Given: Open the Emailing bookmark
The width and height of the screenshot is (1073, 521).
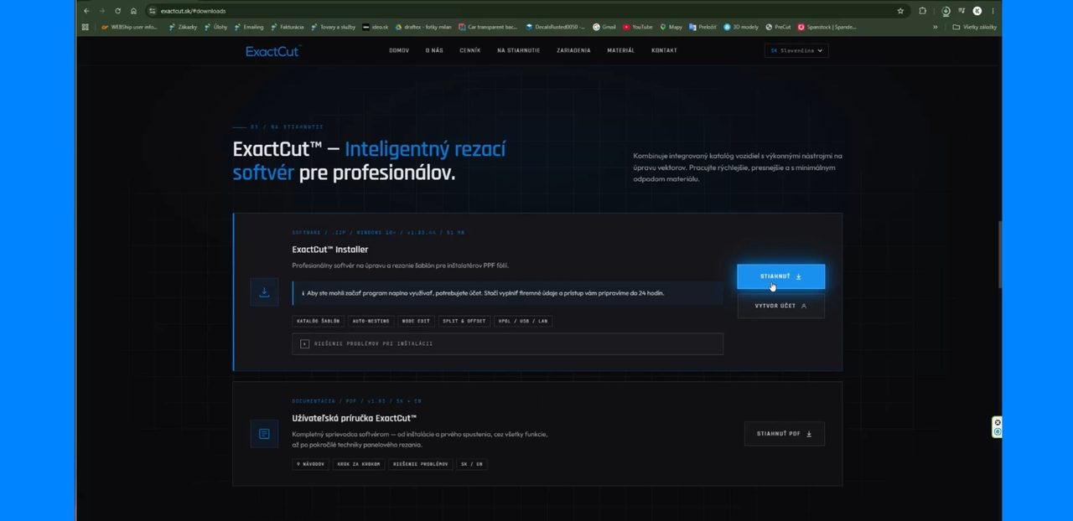Looking at the screenshot, I should 249,27.
